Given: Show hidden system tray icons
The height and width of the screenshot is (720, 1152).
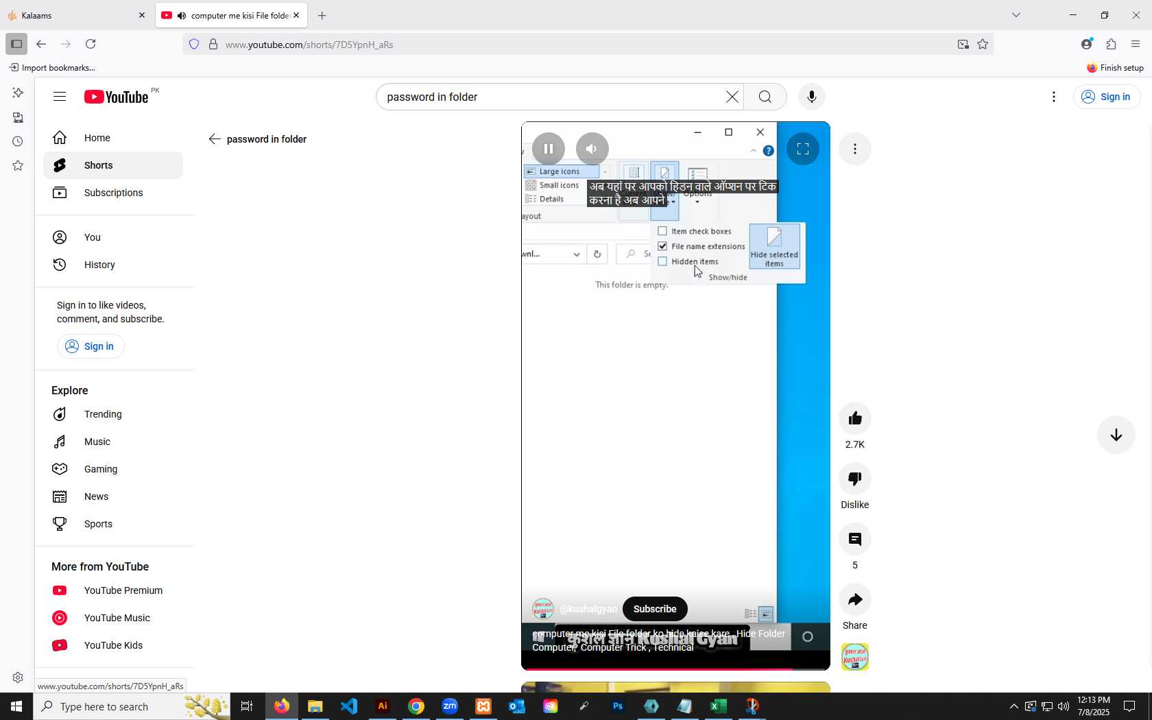Looking at the screenshot, I should tap(1013, 706).
